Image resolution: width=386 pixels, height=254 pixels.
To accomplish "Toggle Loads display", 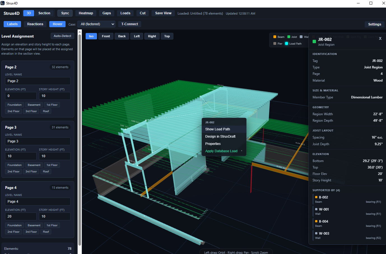I will pyautogui.click(x=125, y=13).
